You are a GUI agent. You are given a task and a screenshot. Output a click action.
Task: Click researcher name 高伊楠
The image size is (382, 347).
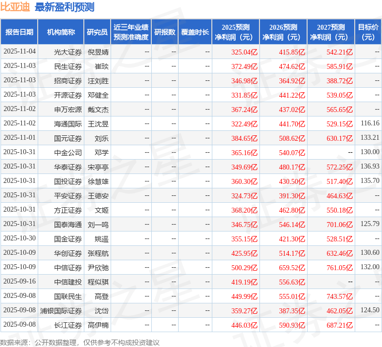98,325
